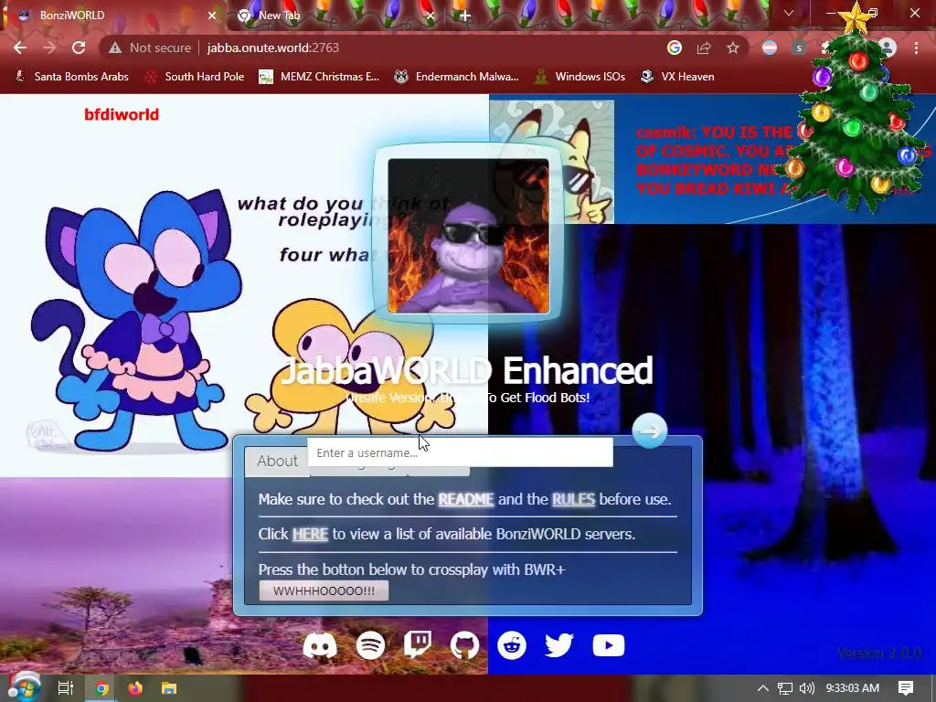Reload the jabba.onute.world page
This screenshot has height=702, width=936.
[x=79, y=48]
